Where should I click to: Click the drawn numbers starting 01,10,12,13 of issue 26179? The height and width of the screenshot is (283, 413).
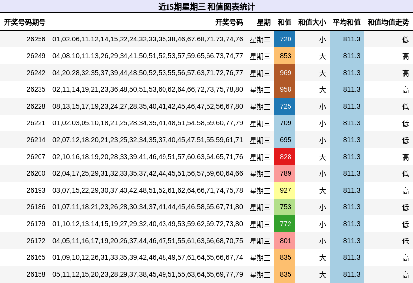(148, 224)
